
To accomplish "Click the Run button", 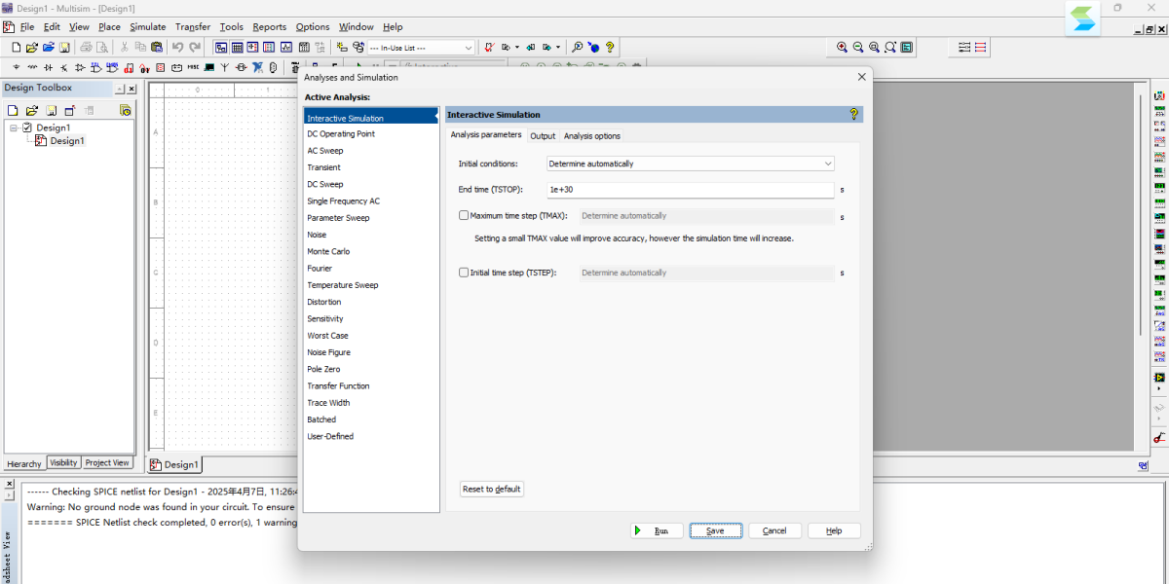I will (x=656, y=530).
